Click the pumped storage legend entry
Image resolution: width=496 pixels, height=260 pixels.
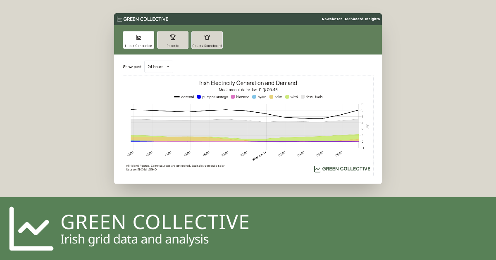point(211,97)
